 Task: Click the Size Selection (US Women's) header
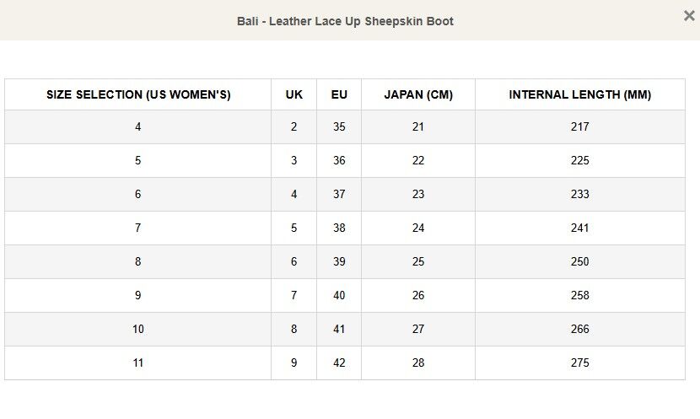coord(138,94)
